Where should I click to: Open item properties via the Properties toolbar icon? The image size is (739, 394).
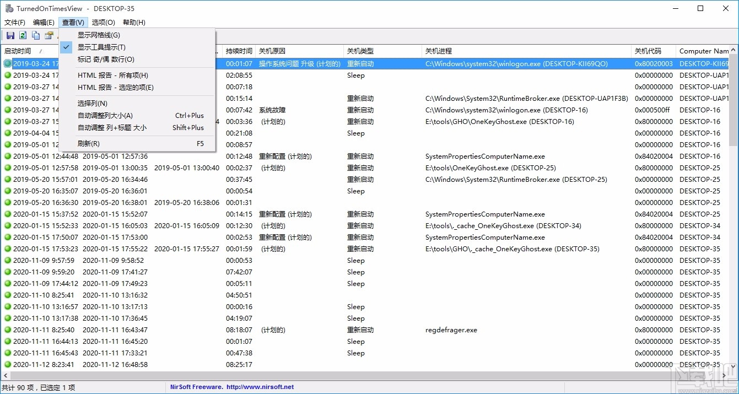[48, 35]
